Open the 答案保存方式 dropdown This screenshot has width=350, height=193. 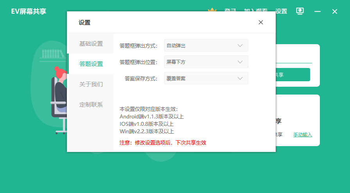point(206,78)
